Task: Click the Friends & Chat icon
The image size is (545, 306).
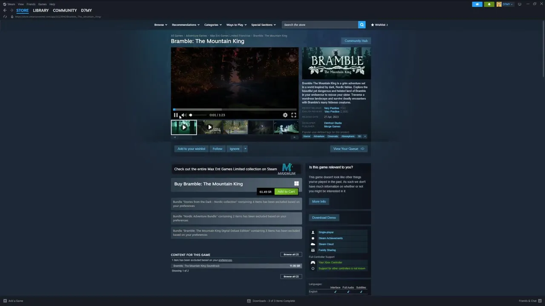Action: tap(540, 301)
